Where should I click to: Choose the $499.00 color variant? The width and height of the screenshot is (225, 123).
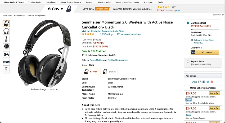[x=109, y=71]
